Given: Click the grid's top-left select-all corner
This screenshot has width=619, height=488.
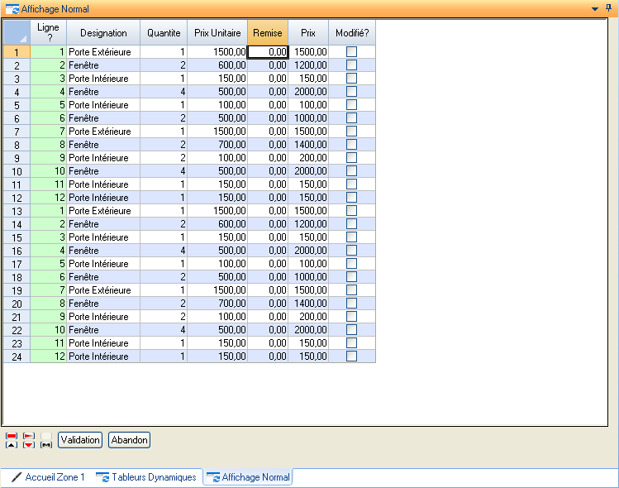Looking at the screenshot, I should click(16, 33).
